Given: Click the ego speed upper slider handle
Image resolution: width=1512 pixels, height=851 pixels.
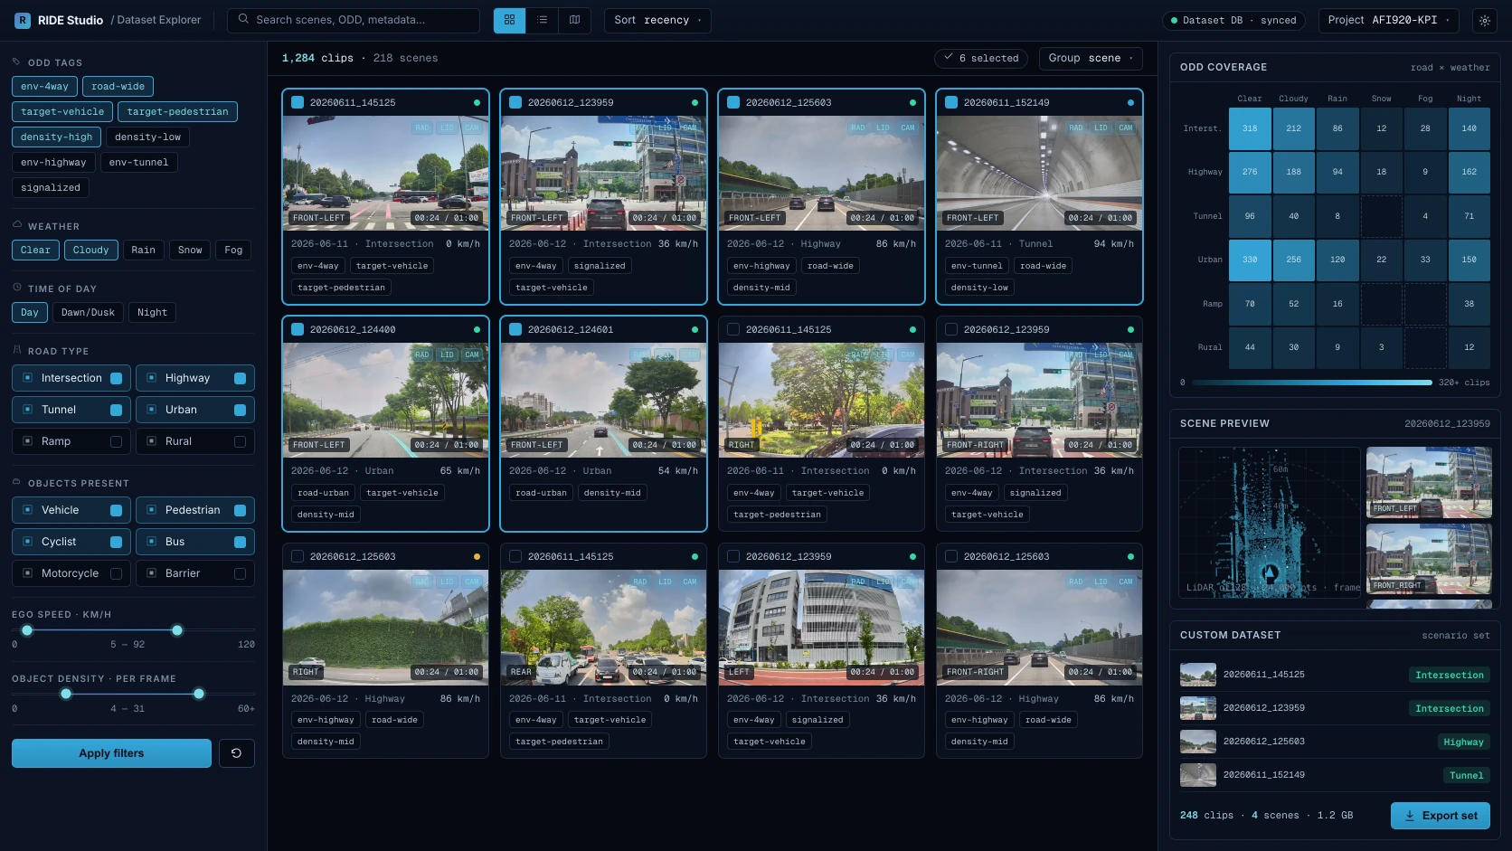Looking at the screenshot, I should point(177,630).
